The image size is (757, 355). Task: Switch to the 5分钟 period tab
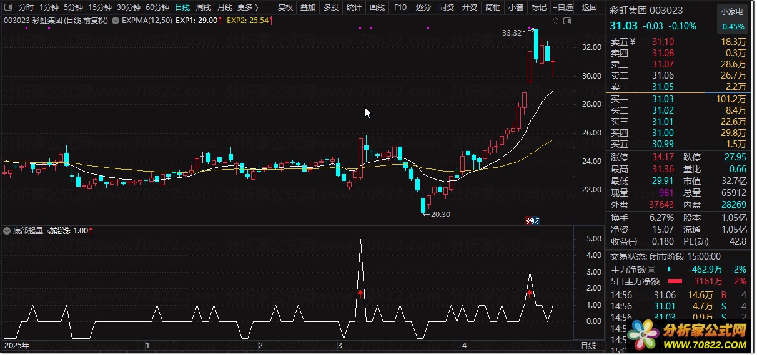click(74, 7)
